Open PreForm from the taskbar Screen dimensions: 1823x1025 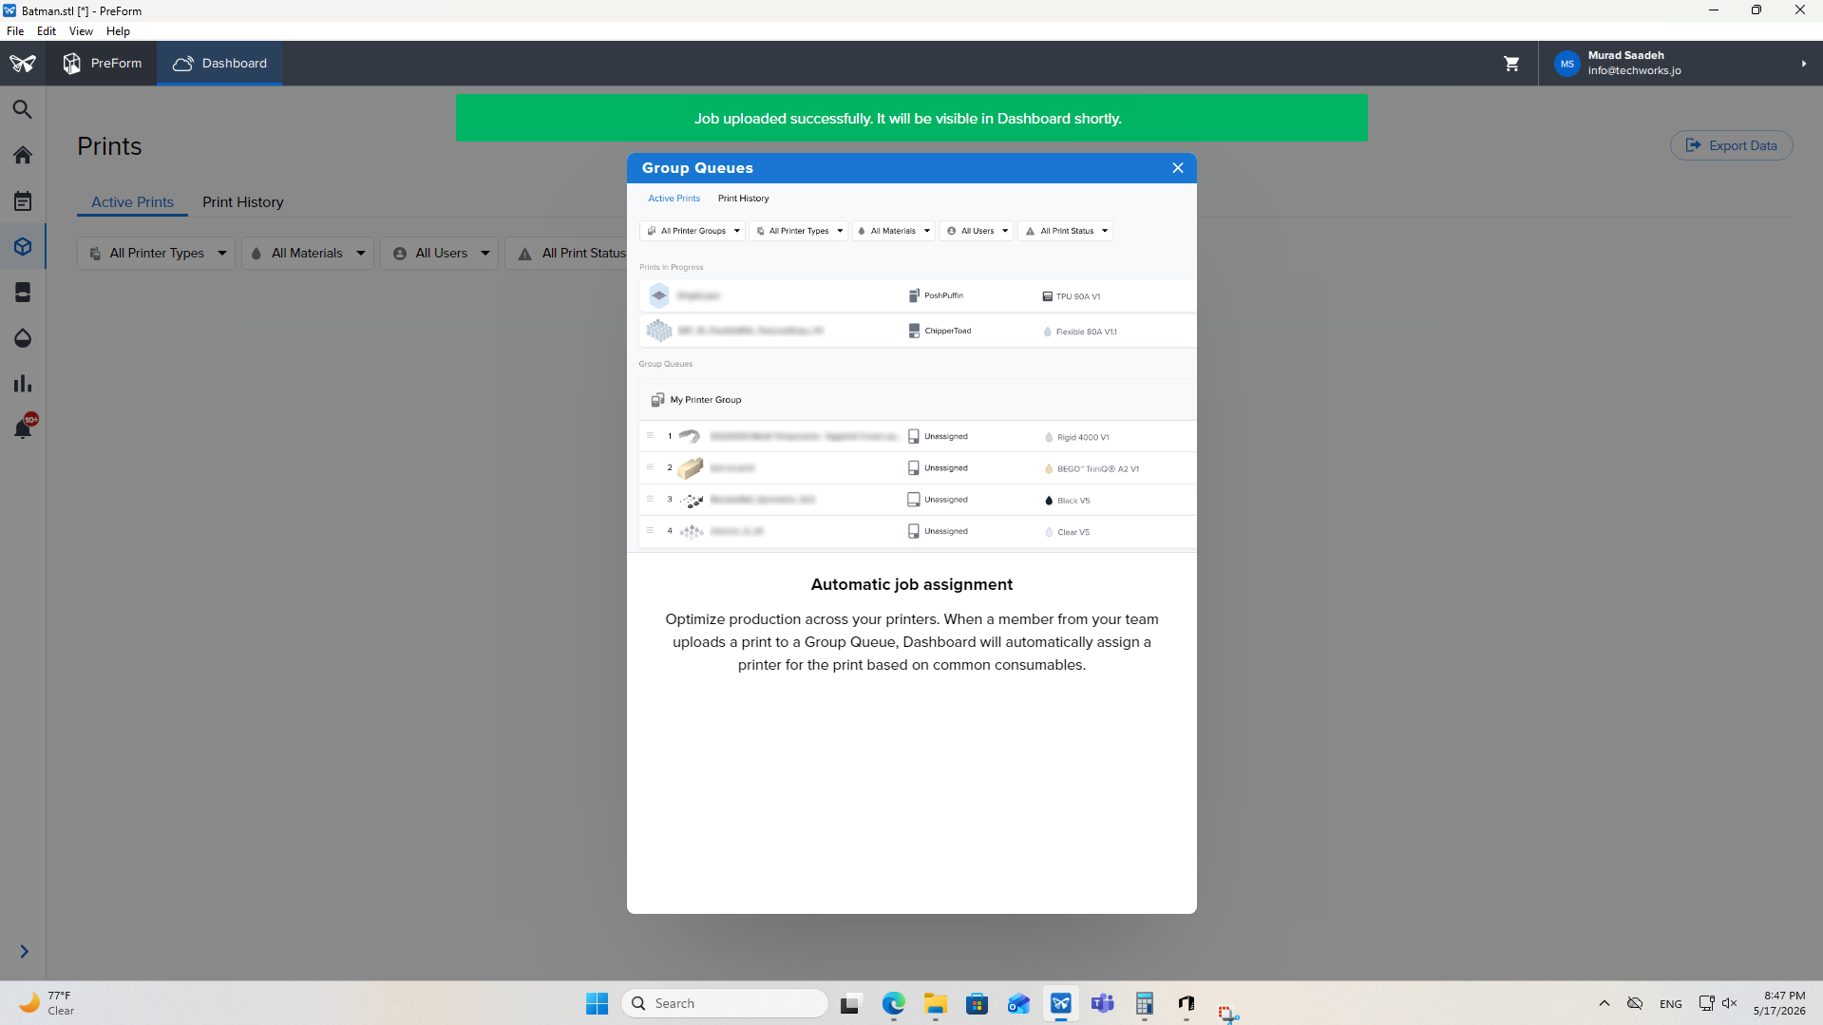tap(1060, 1004)
